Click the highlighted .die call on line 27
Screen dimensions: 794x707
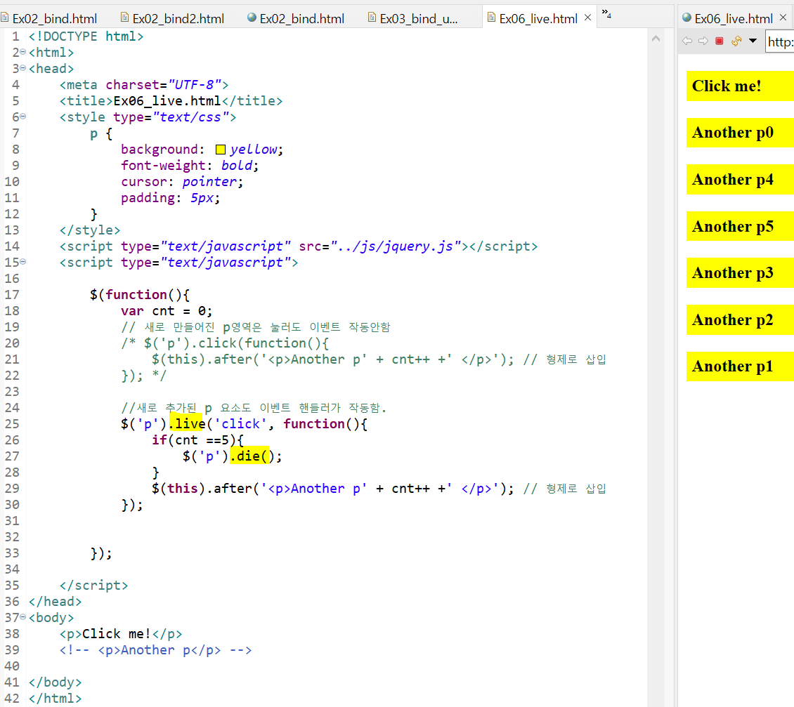(249, 456)
